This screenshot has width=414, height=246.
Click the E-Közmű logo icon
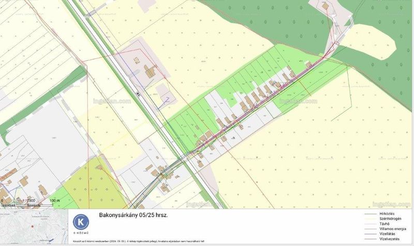[81, 222]
